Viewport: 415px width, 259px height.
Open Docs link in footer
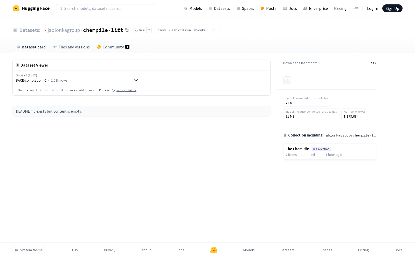tap(399, 250)
